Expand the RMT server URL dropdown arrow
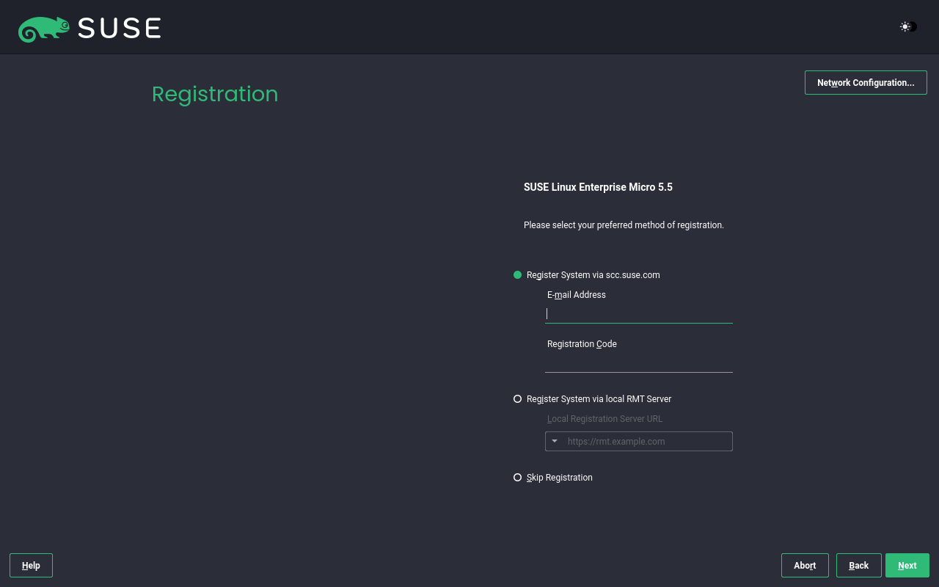Screen dimensions: 939x587 point(555,441)
